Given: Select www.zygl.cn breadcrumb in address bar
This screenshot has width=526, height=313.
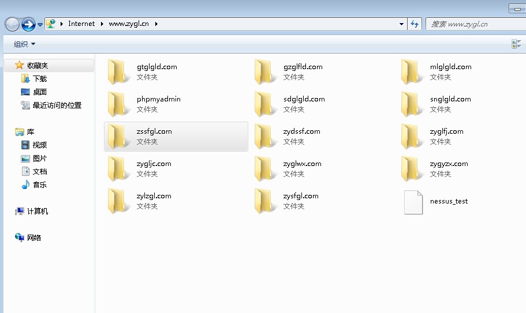Looking at the screenshot, I should pyautogui.click(x=129, y=24).
